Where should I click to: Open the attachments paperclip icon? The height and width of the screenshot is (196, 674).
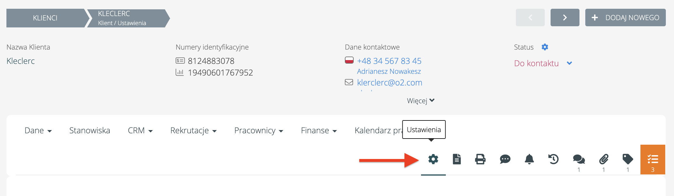coord(604,159)
